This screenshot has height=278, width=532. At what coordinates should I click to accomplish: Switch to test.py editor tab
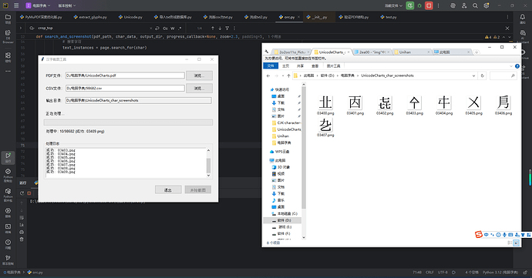[389, 17]
